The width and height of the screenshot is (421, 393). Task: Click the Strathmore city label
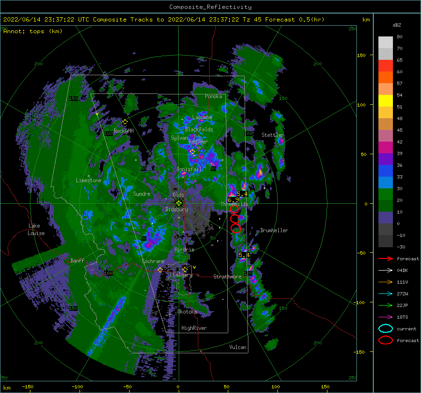pos(227,277)
